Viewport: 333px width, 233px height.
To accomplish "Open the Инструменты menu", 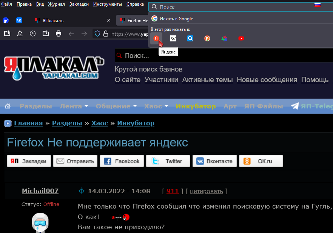I will (108, 4).
